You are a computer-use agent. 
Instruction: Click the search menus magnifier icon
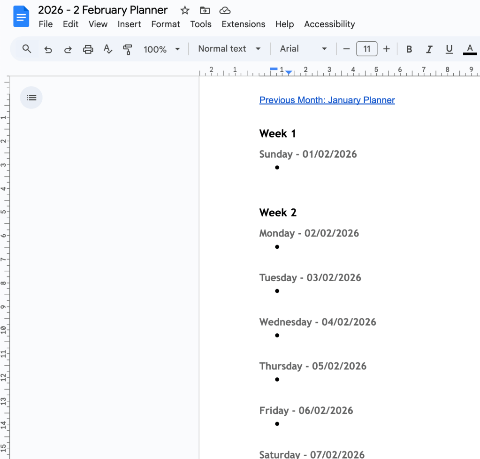pos(27,49)
